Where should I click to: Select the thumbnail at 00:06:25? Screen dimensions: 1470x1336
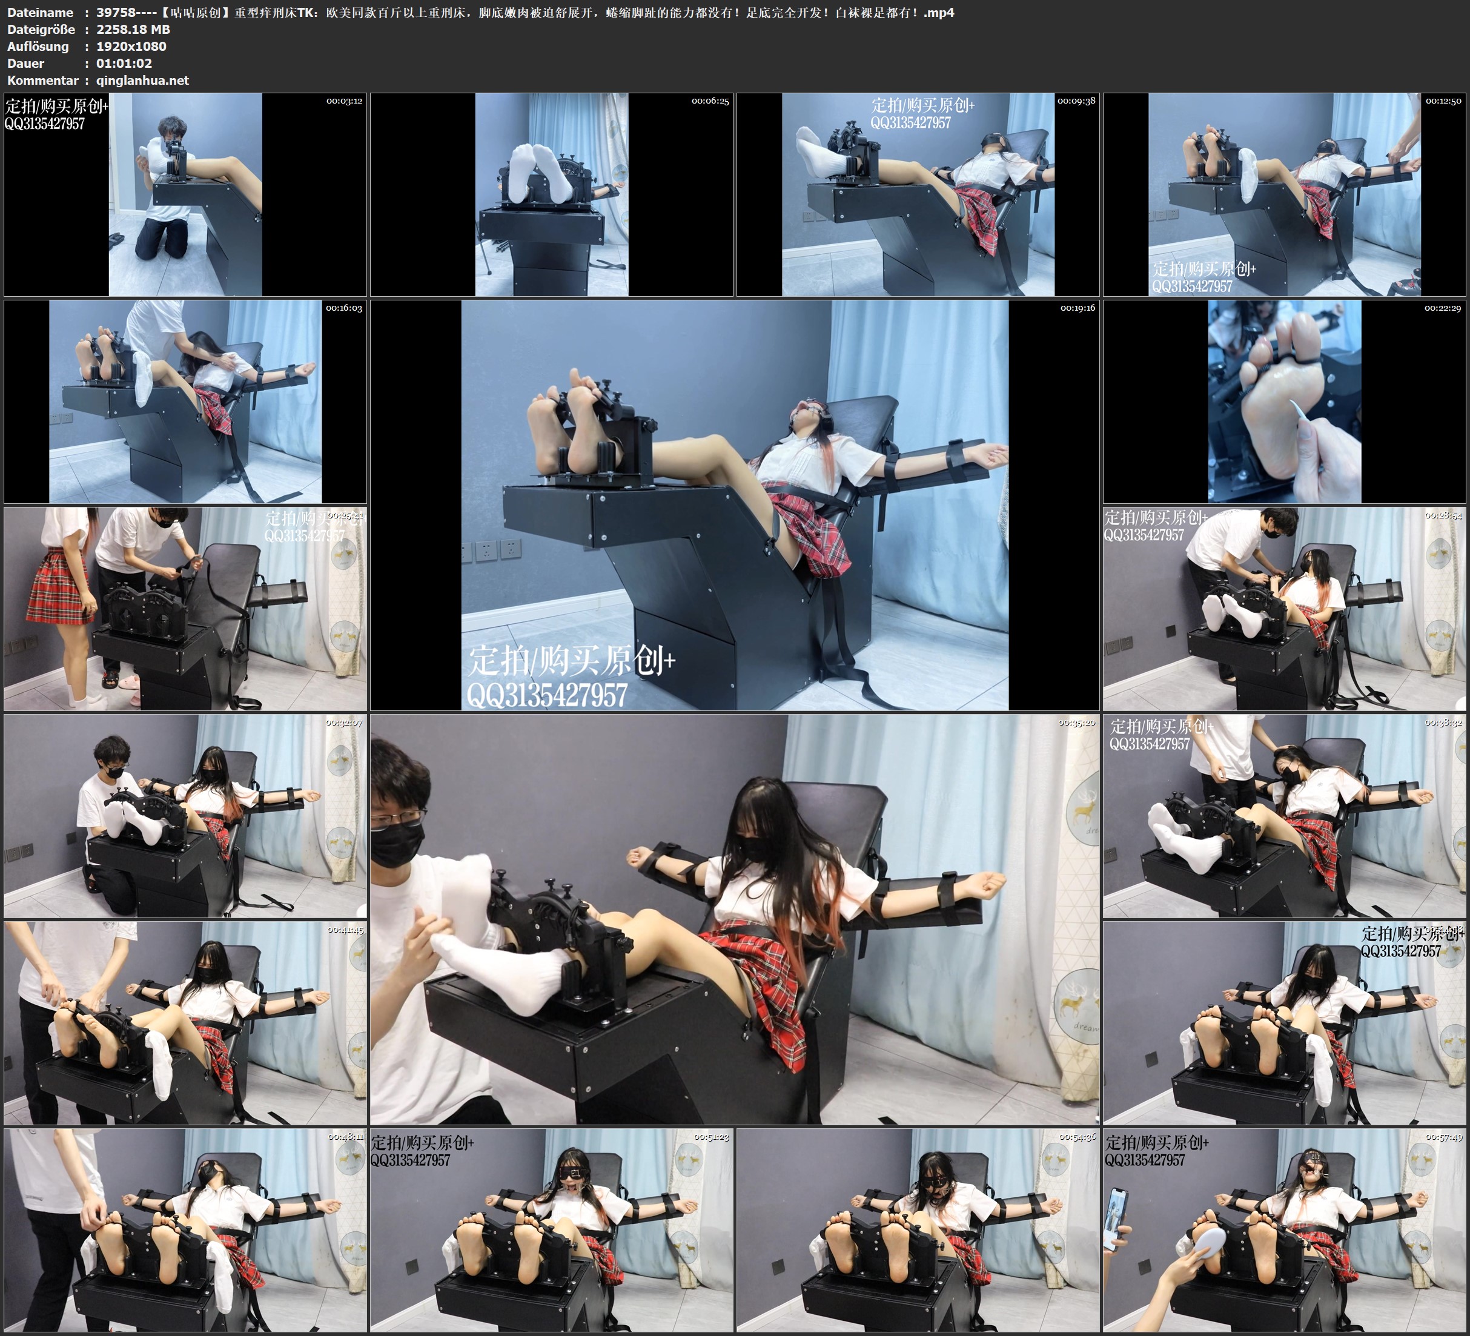click(551, 195)
